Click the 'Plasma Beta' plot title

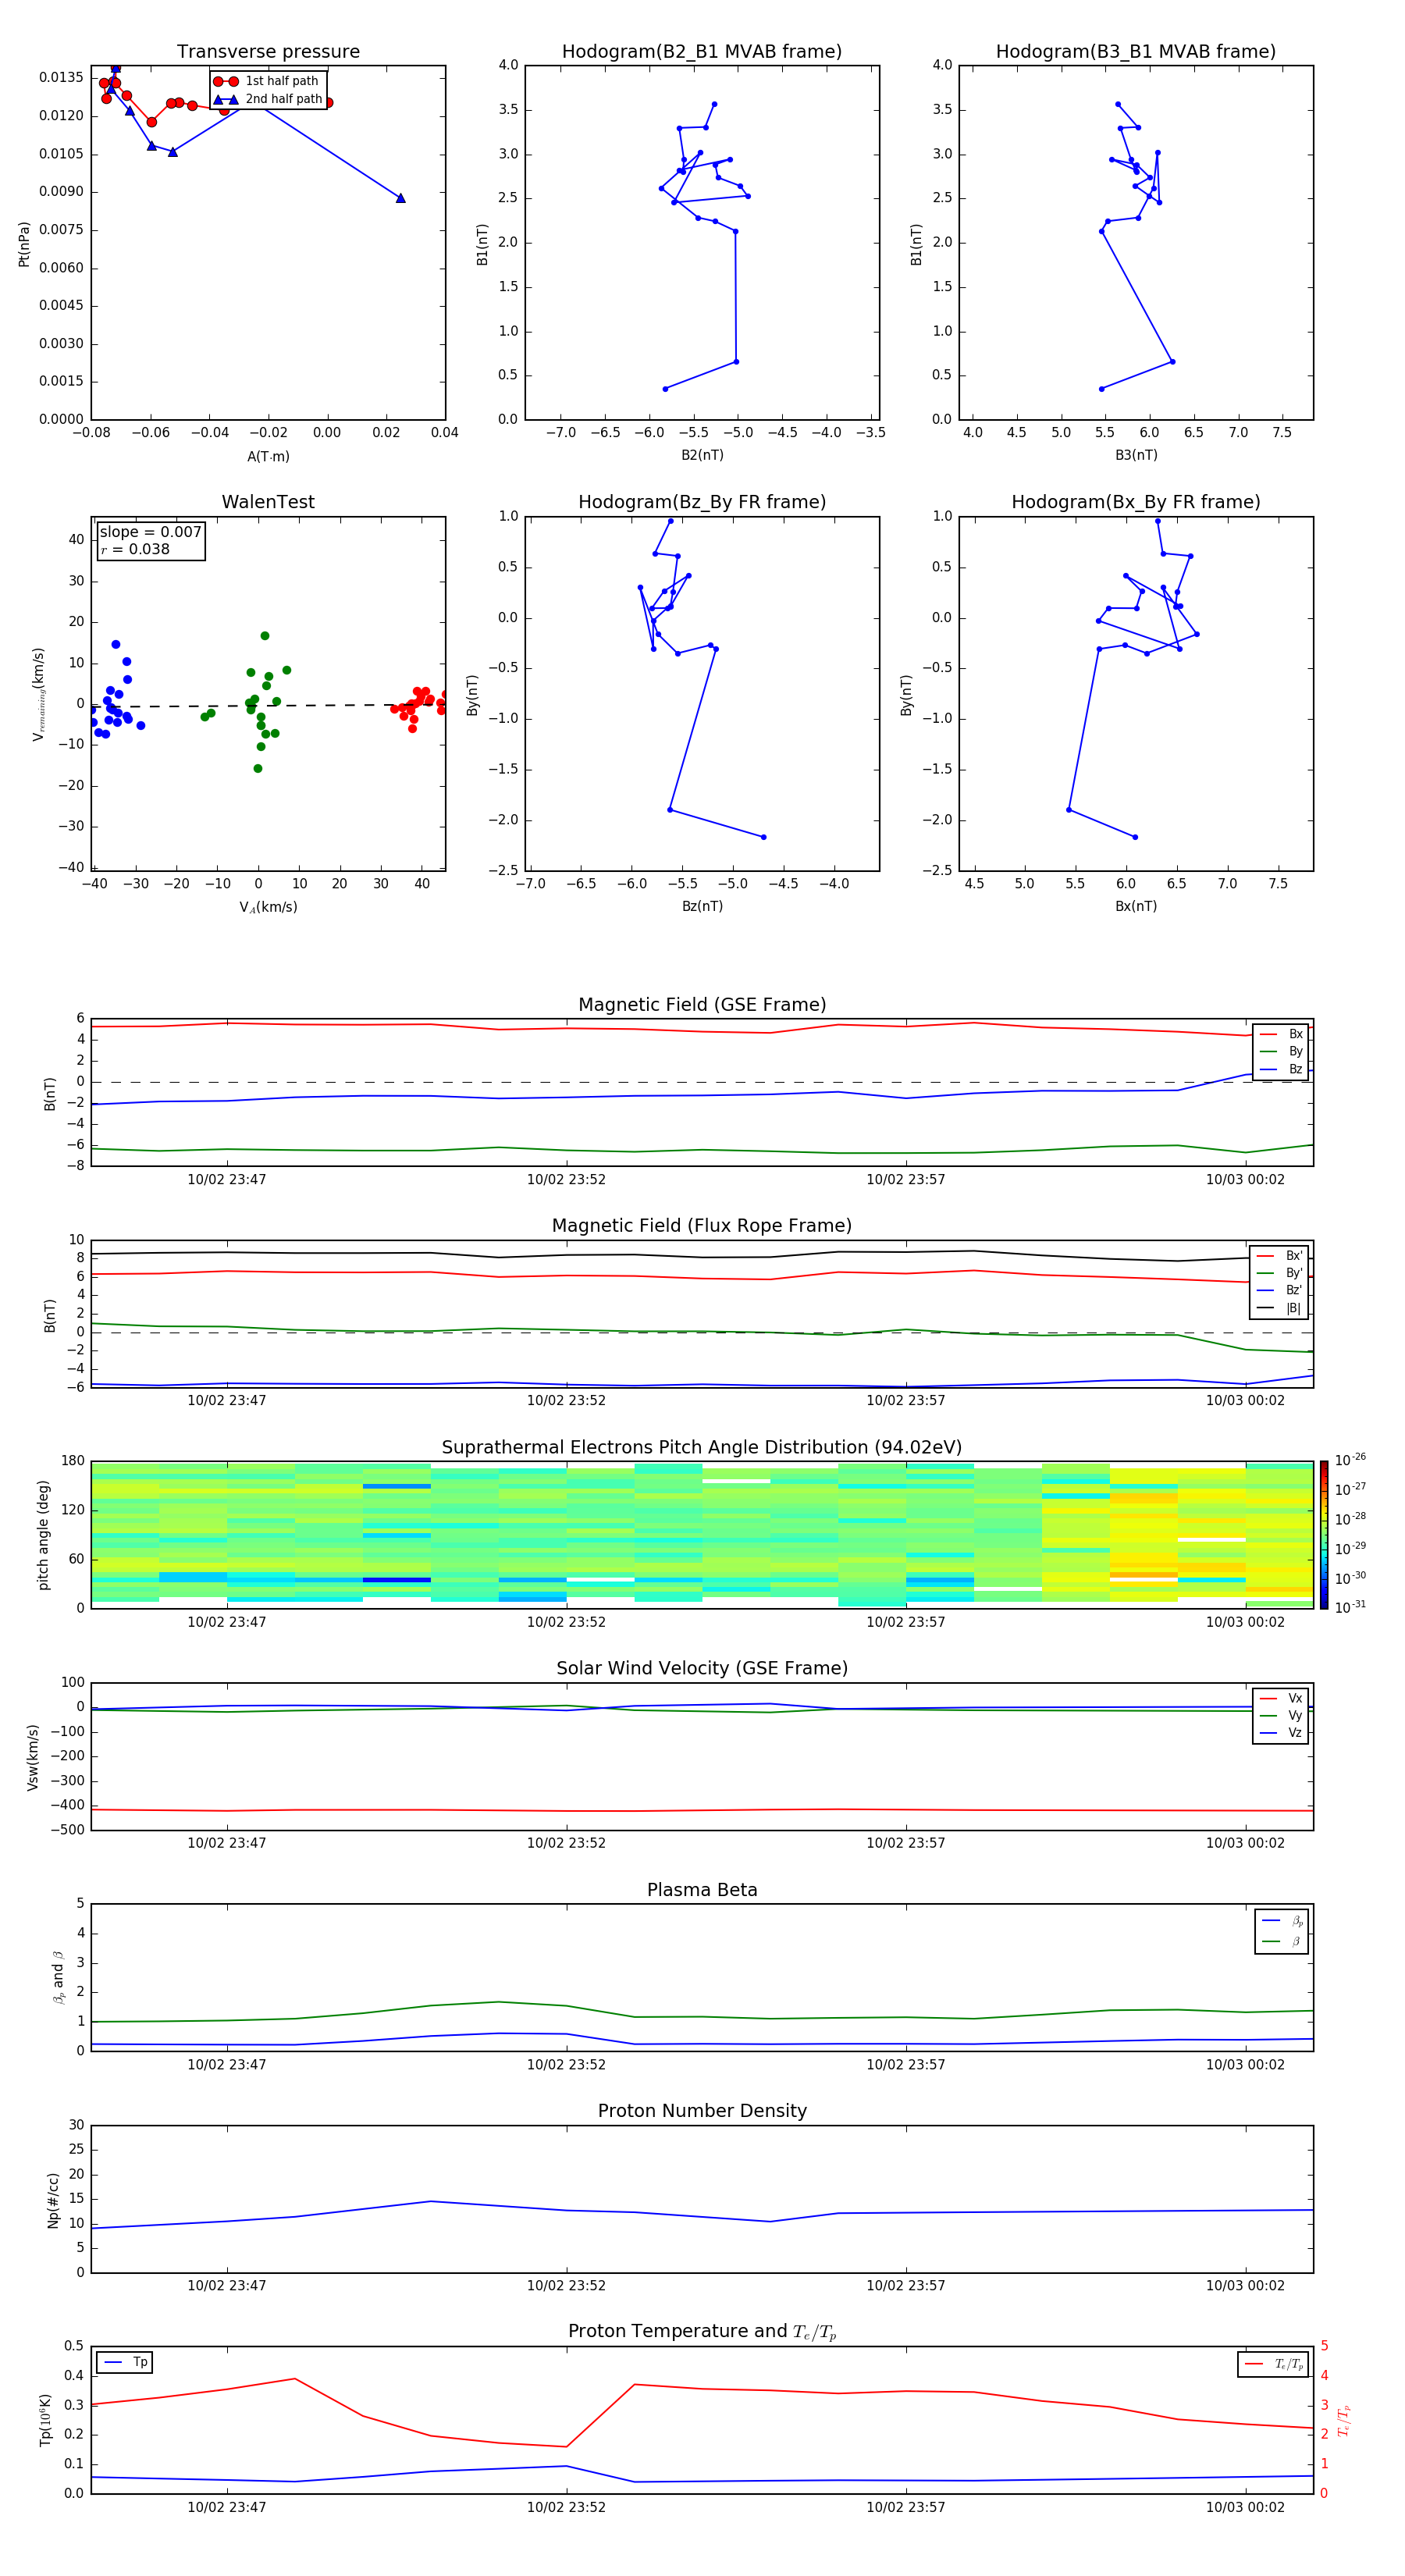pyautogui.click(x=702, y=1890)
